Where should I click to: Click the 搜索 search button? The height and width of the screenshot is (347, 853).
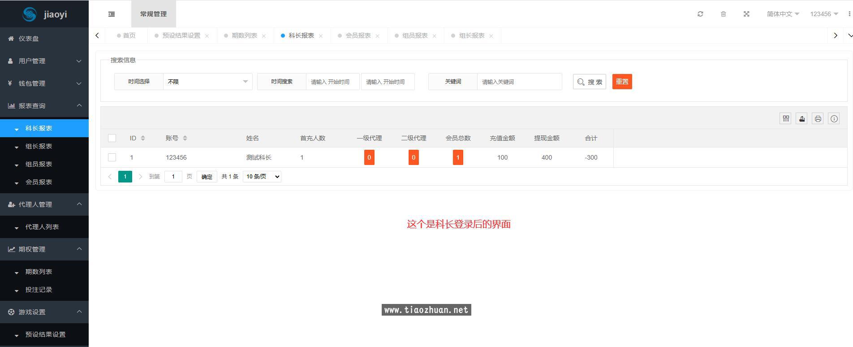pos(589,82)
